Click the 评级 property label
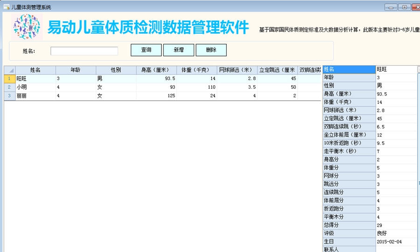 click(x=349, y=233)
